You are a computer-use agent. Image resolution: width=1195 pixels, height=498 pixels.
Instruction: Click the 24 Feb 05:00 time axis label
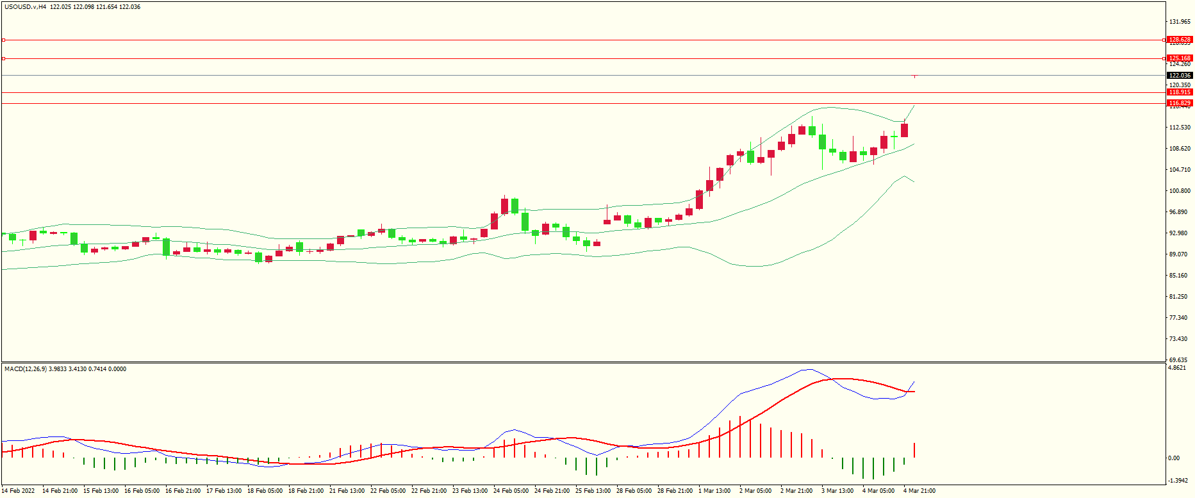coord(511,491)
